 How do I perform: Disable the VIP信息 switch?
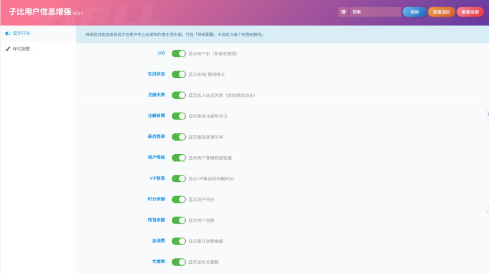(x=178, y=179)
